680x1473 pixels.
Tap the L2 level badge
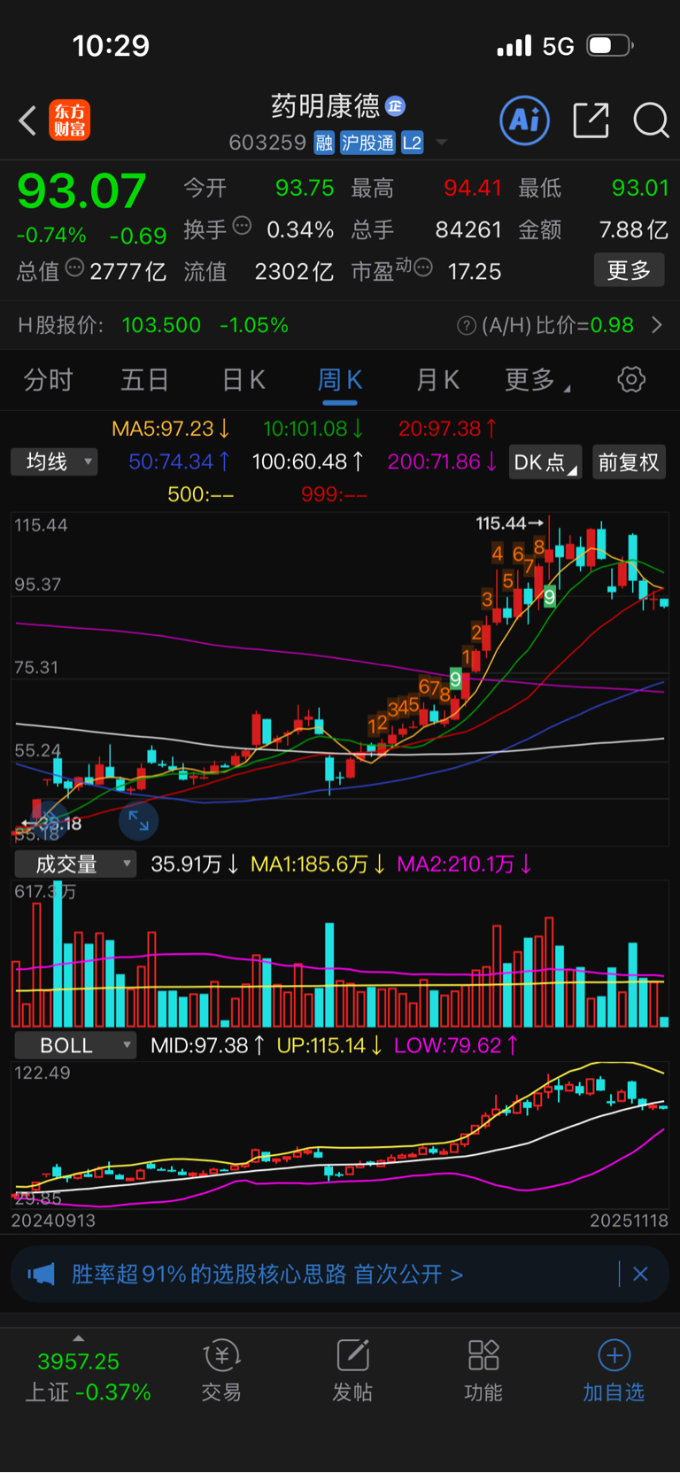click(x=412, y=143)
